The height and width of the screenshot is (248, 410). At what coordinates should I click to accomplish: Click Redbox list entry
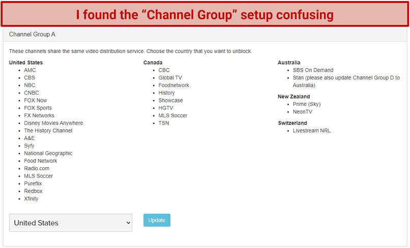[33, 191]
